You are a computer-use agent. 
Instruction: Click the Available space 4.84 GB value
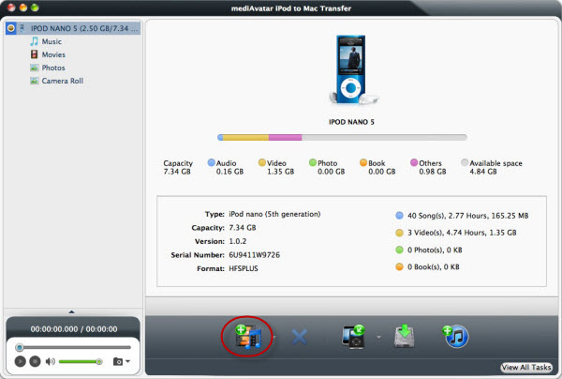click(x=483, y=172)
